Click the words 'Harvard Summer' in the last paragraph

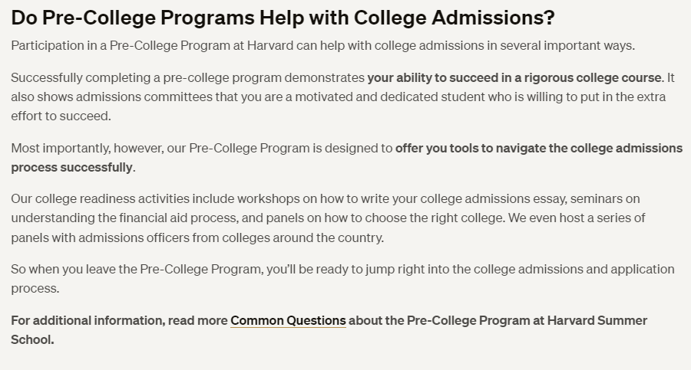click(x=597, y=320)
